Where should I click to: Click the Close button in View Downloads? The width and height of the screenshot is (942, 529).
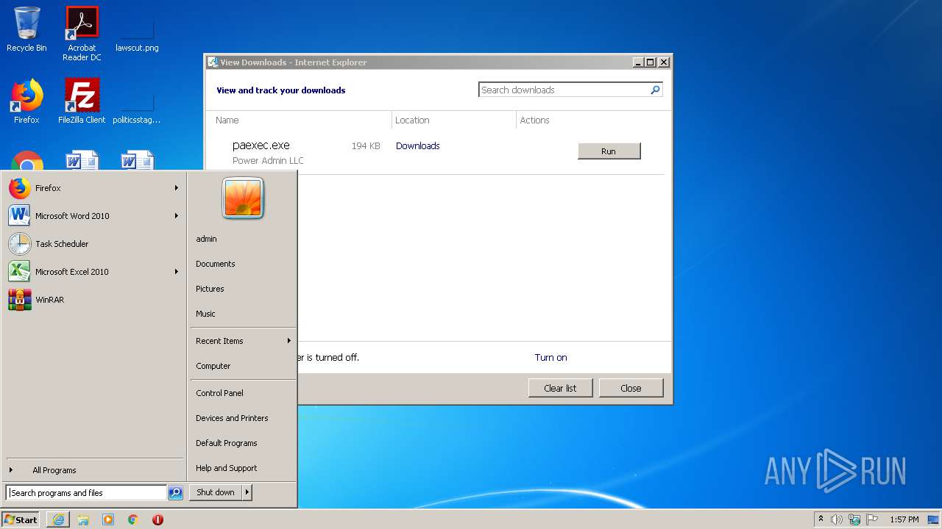coord(631,388)
